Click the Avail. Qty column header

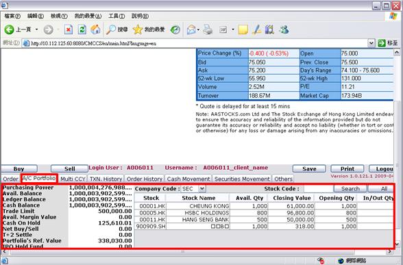coord(249,198)
